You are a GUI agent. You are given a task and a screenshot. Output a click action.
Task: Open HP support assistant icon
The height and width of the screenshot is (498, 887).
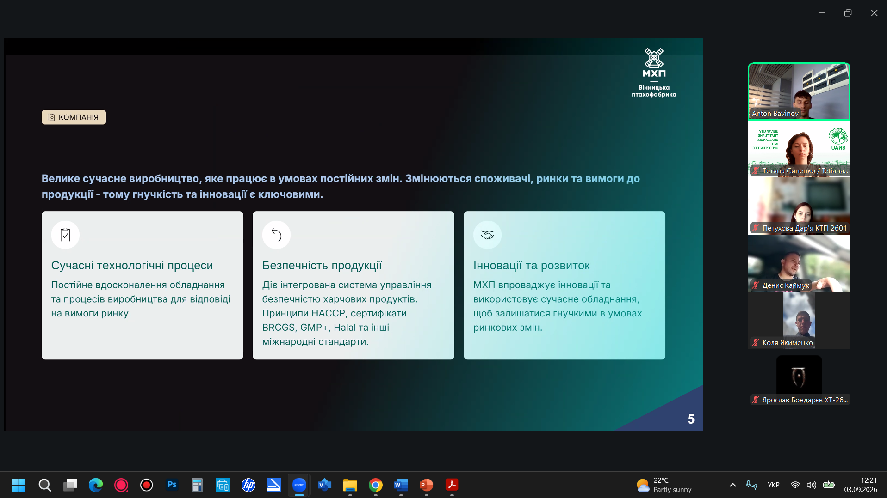[x=248, y=485]
